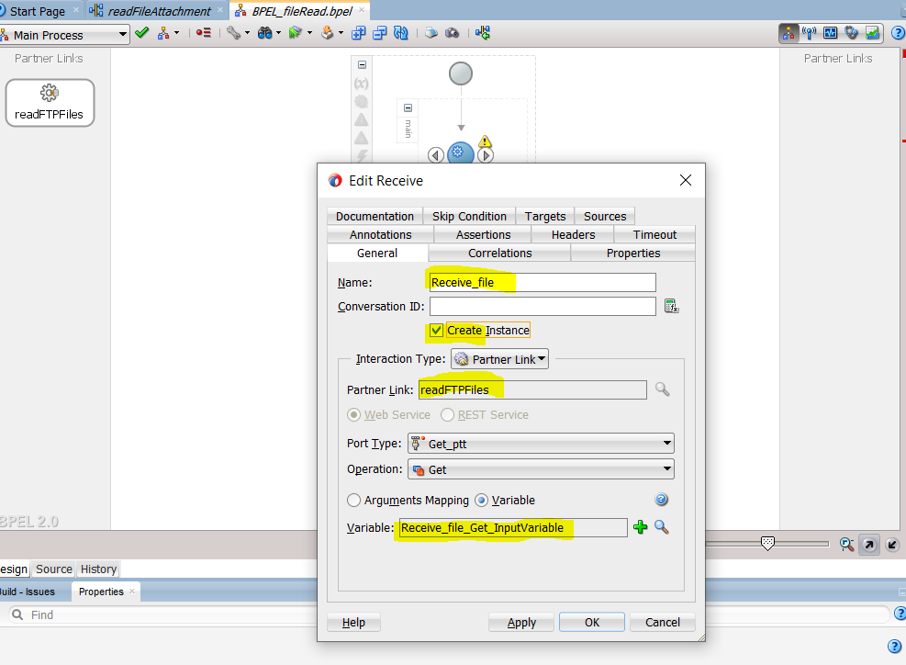The image size is (906, 665).
Task: Click the antenna signal icon in the top-right toolbar
Action: pos(810,33)
